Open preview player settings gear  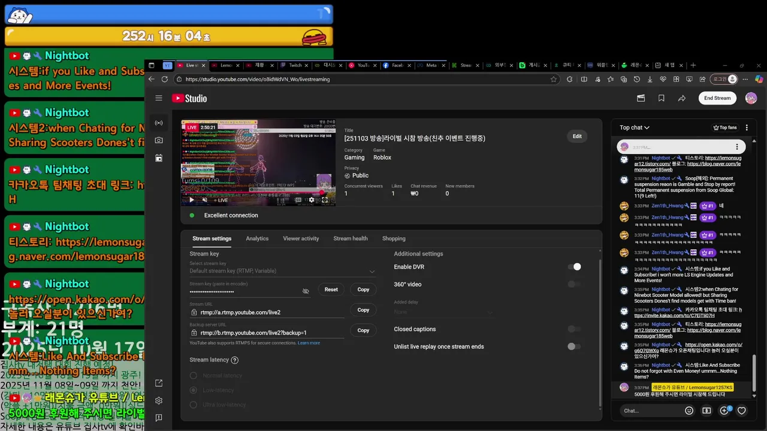[x=312, y=200]
